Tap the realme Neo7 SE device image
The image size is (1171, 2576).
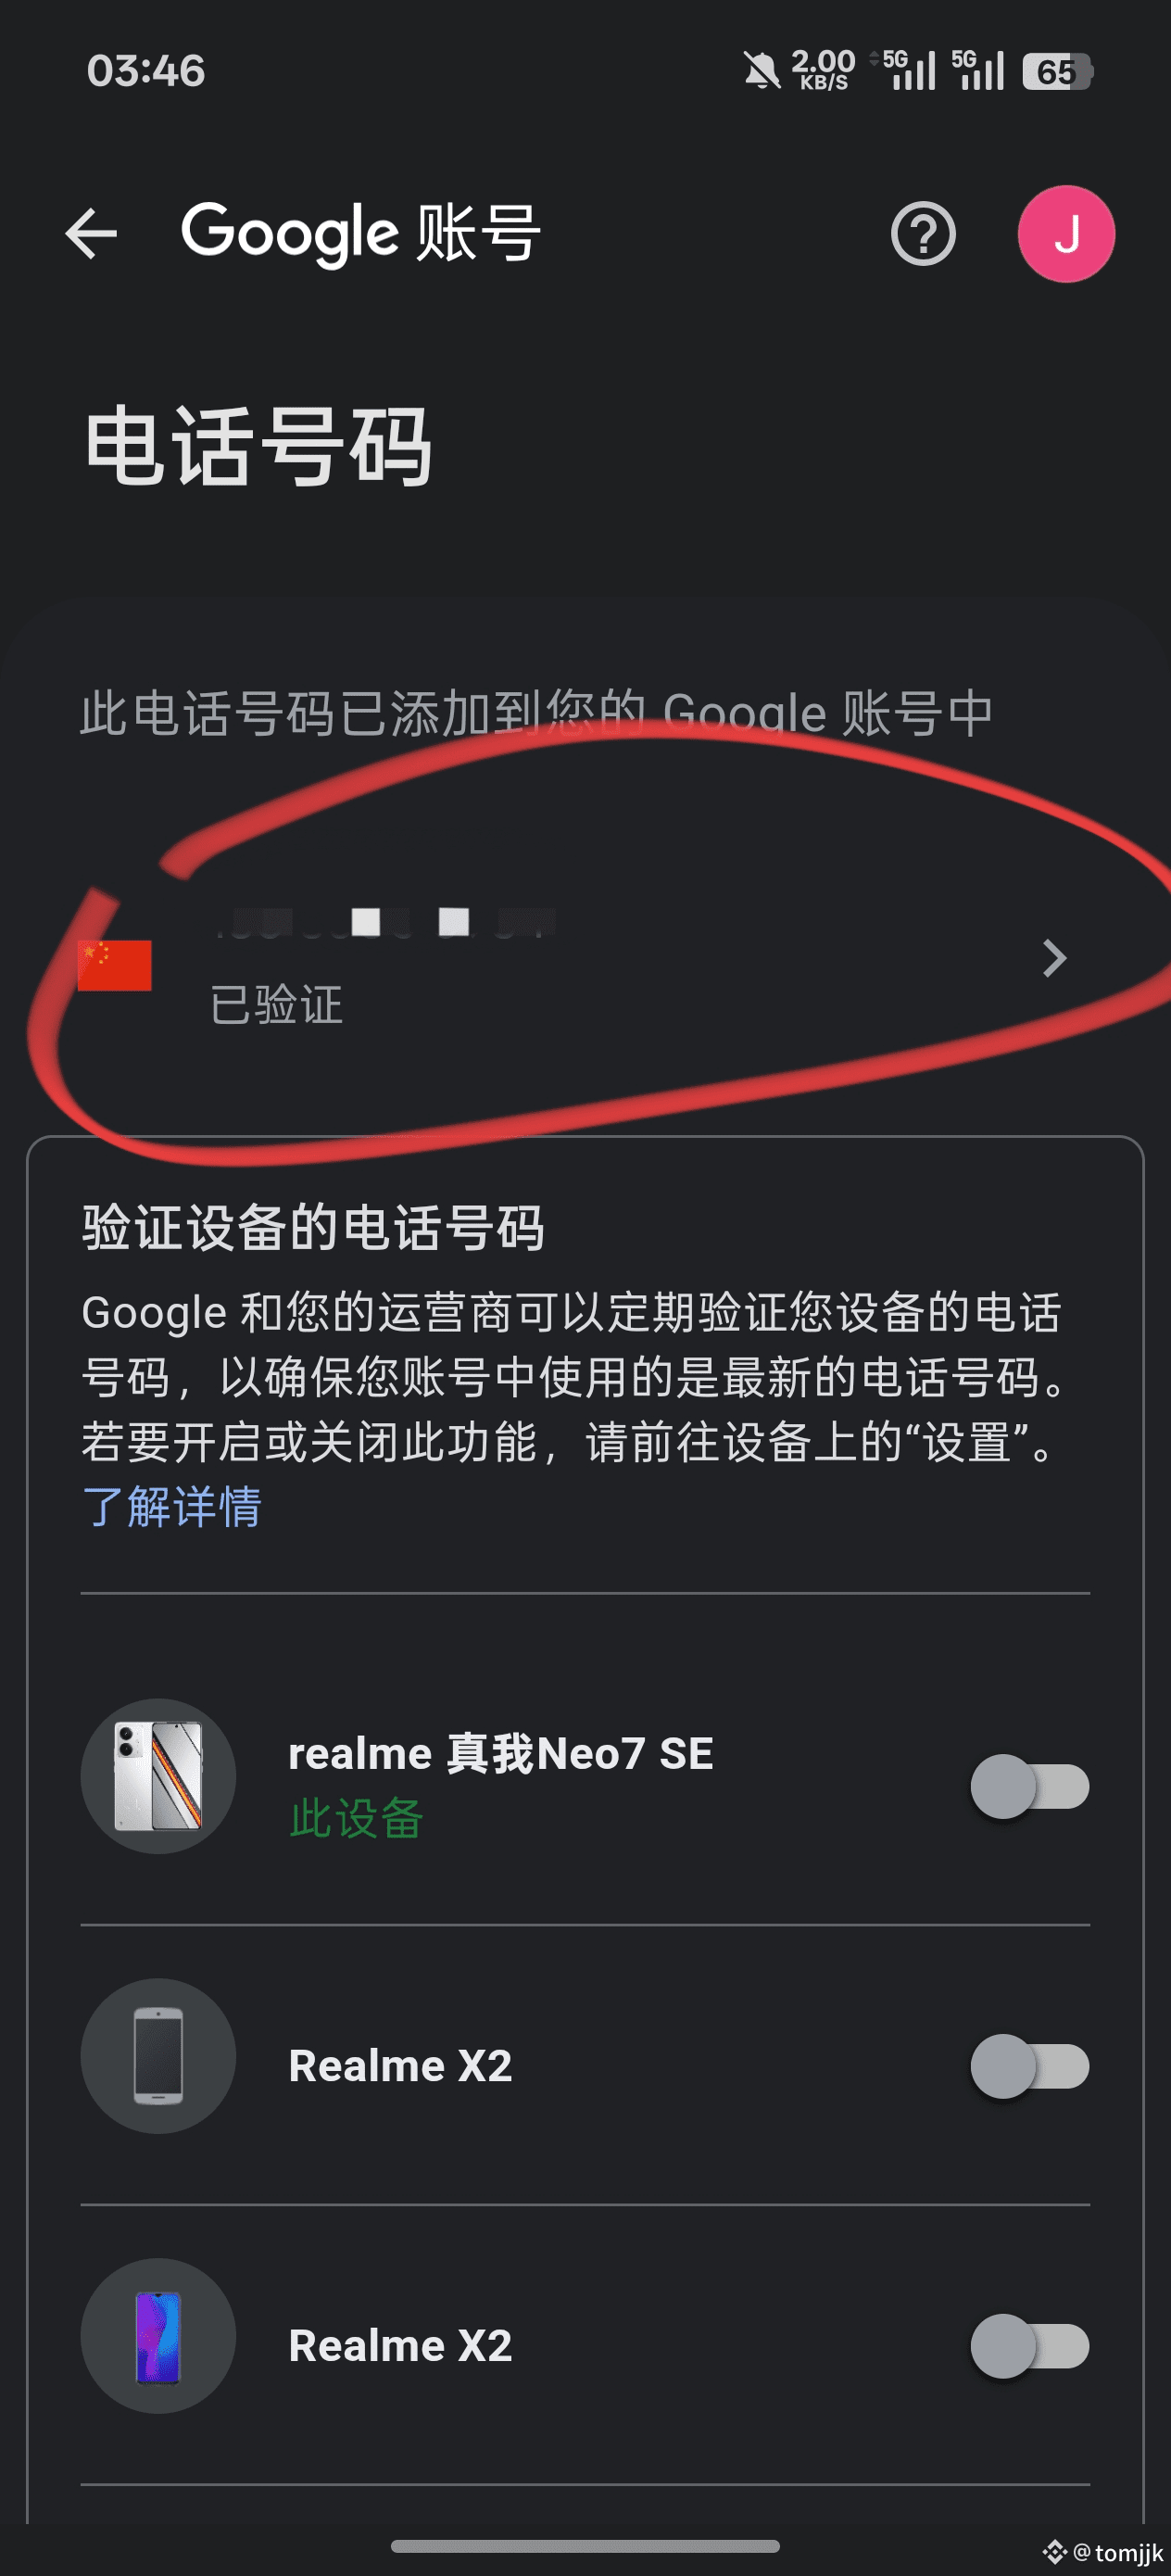[x=158, y=1776]
